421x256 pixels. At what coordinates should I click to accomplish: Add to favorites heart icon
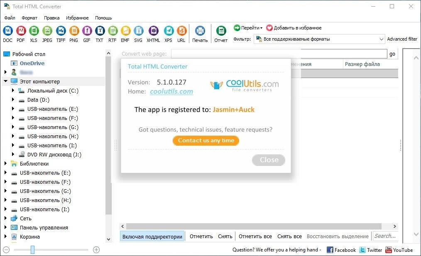[x=269, y=28]
